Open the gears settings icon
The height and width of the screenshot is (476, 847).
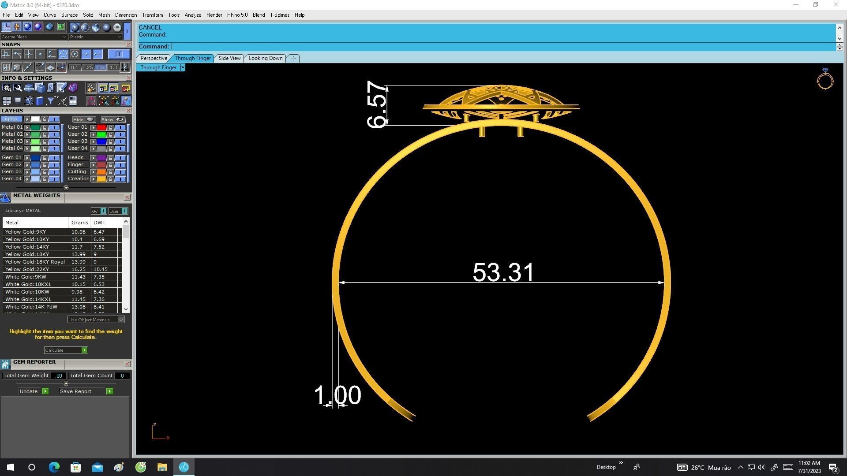(7, 88)
